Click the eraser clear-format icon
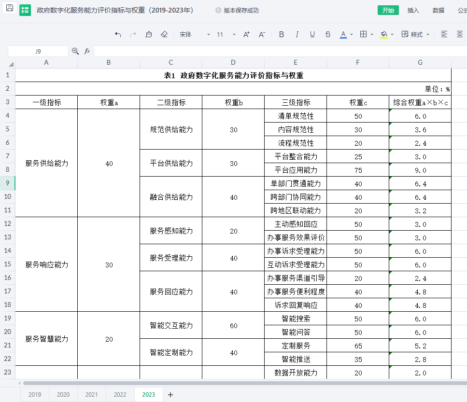 click(x=164, y=34)
